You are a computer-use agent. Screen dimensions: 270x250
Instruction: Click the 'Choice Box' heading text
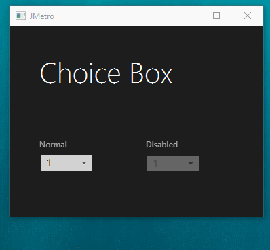point(106,73)
